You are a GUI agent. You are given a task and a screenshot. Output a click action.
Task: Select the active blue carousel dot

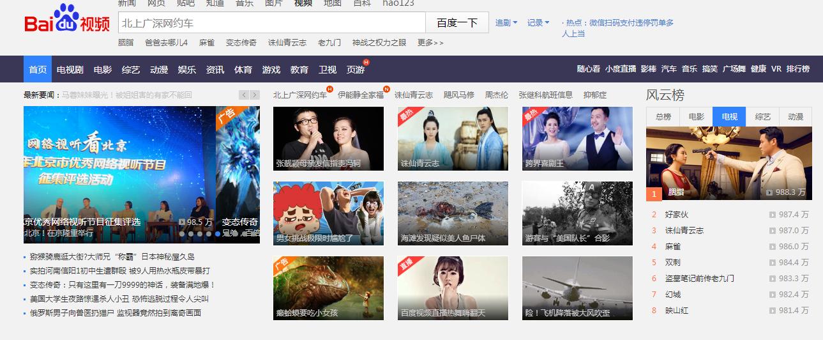pyautogui.click(x=218, y=234)
